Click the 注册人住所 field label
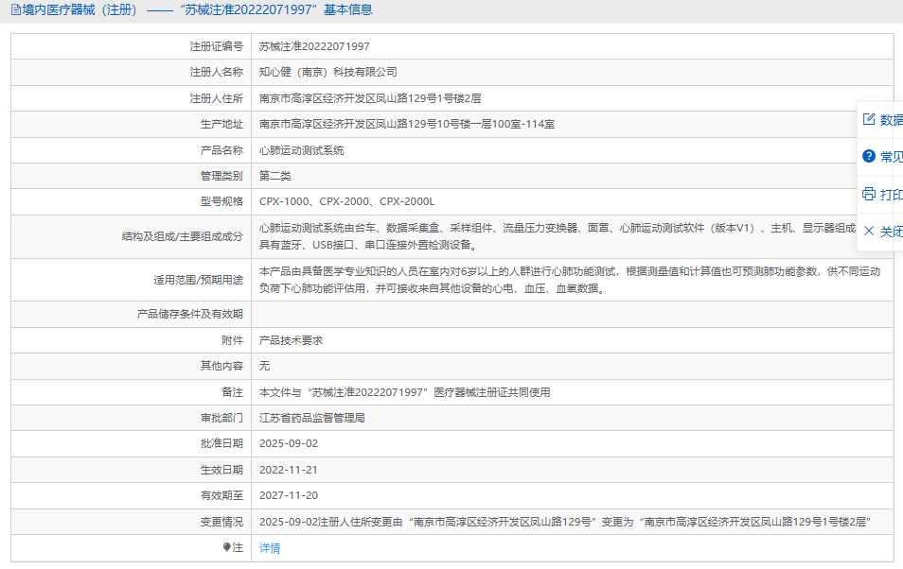The image size is (903, 569). (217, 98)
